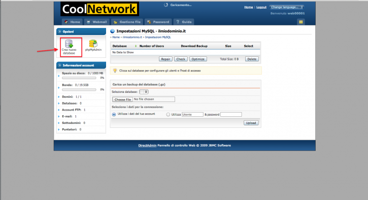368x200 pixels.
Task: Click the Optimize button
Action: tap(198, 59)
